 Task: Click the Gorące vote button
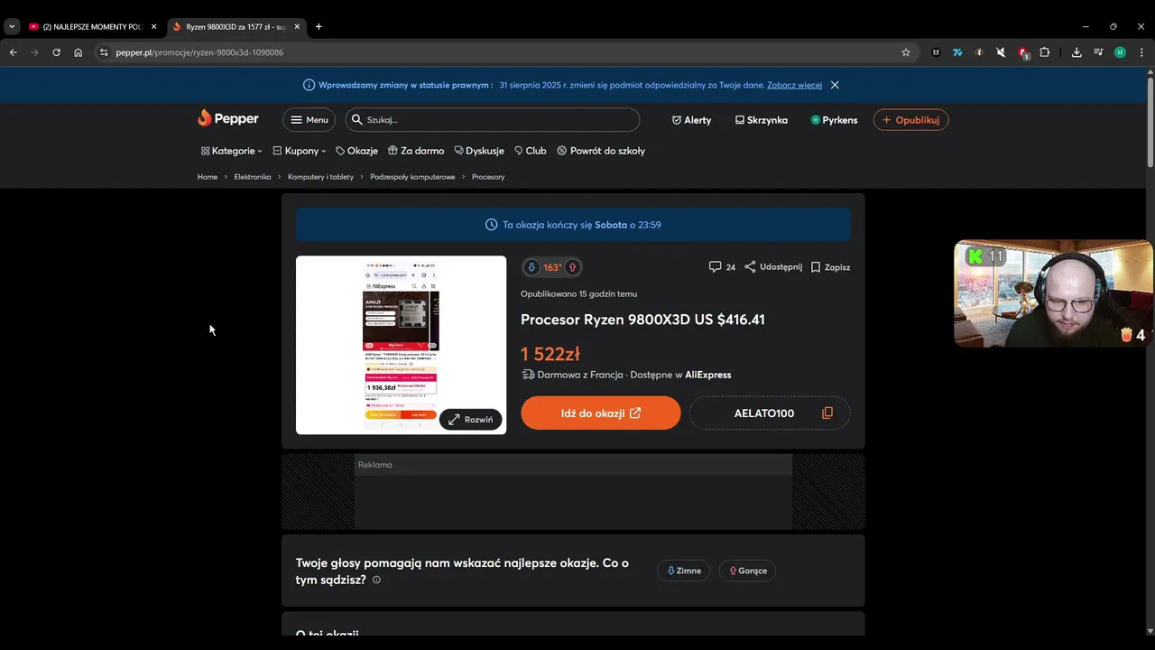click(747, 571)
